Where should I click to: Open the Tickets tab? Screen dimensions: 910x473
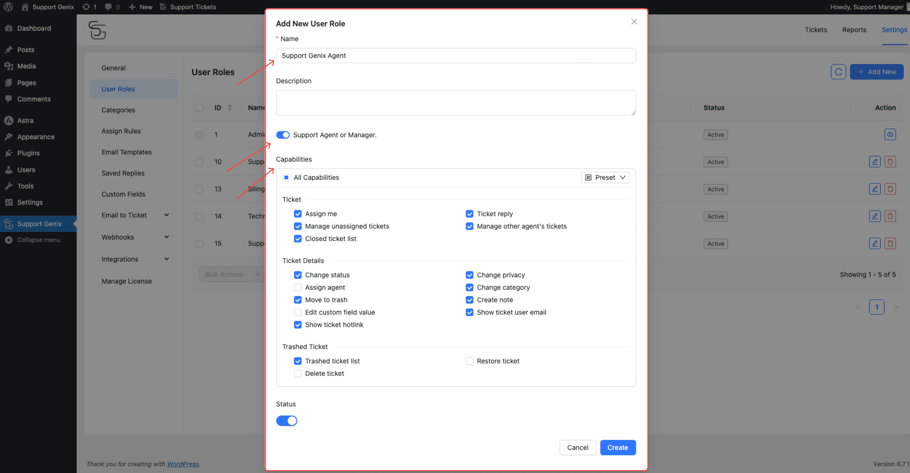click(816, 30)
